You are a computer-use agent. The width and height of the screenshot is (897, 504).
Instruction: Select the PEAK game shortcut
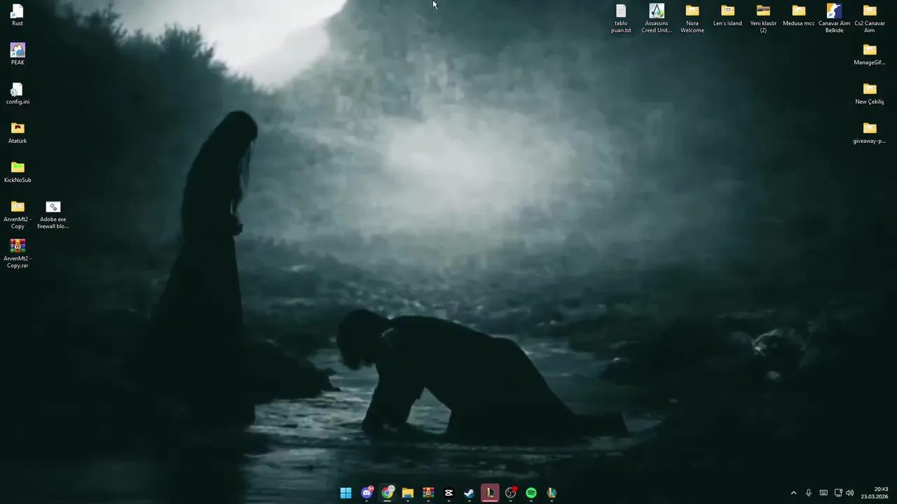[x=18, y=55]
